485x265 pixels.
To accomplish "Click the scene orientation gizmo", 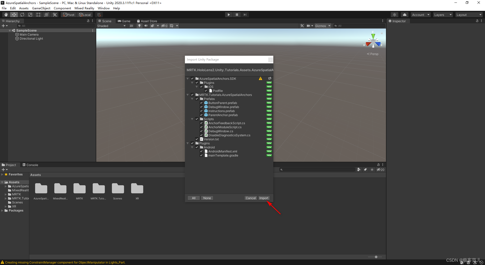I will coord(373,41).
